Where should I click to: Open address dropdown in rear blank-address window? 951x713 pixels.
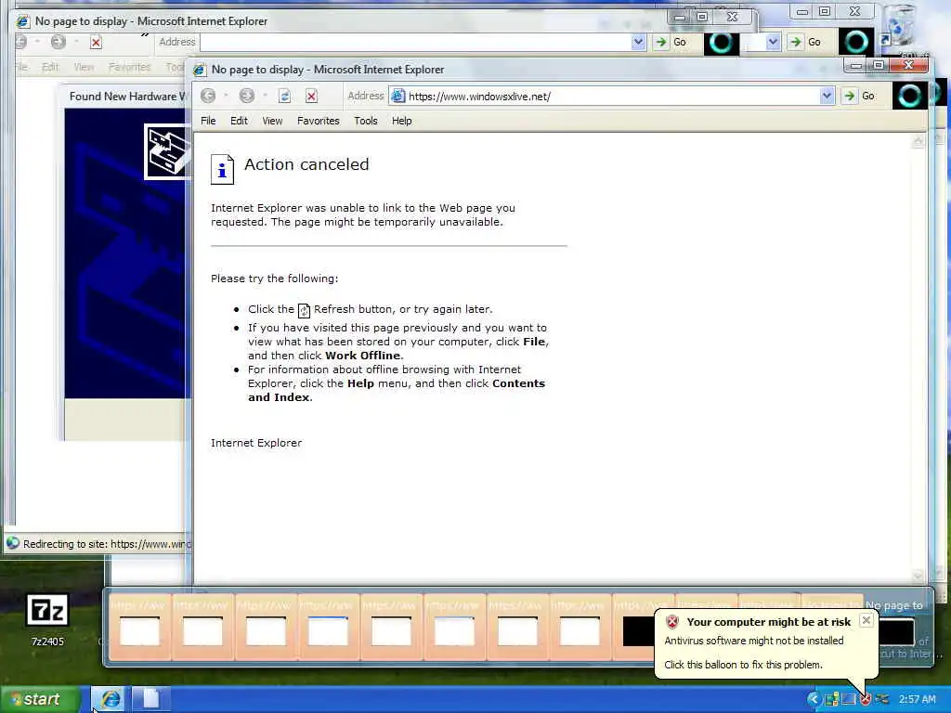point(638,43)
